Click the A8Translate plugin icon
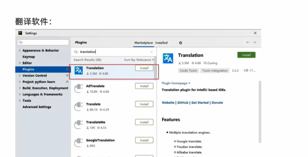308x157 pixels. (x=79, y=89)
